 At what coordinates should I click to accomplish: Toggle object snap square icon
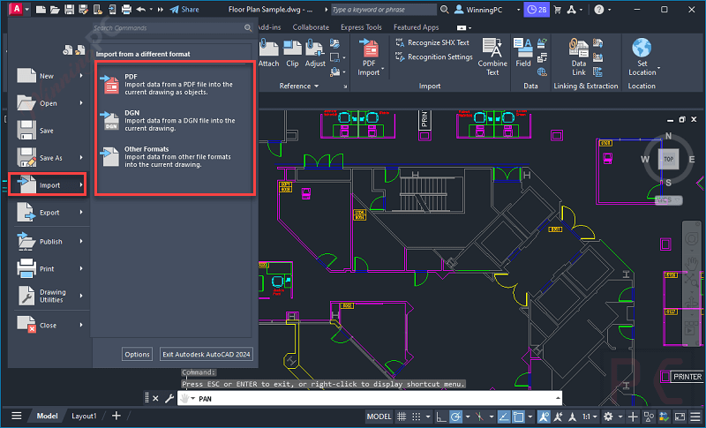tap(518, 417)
